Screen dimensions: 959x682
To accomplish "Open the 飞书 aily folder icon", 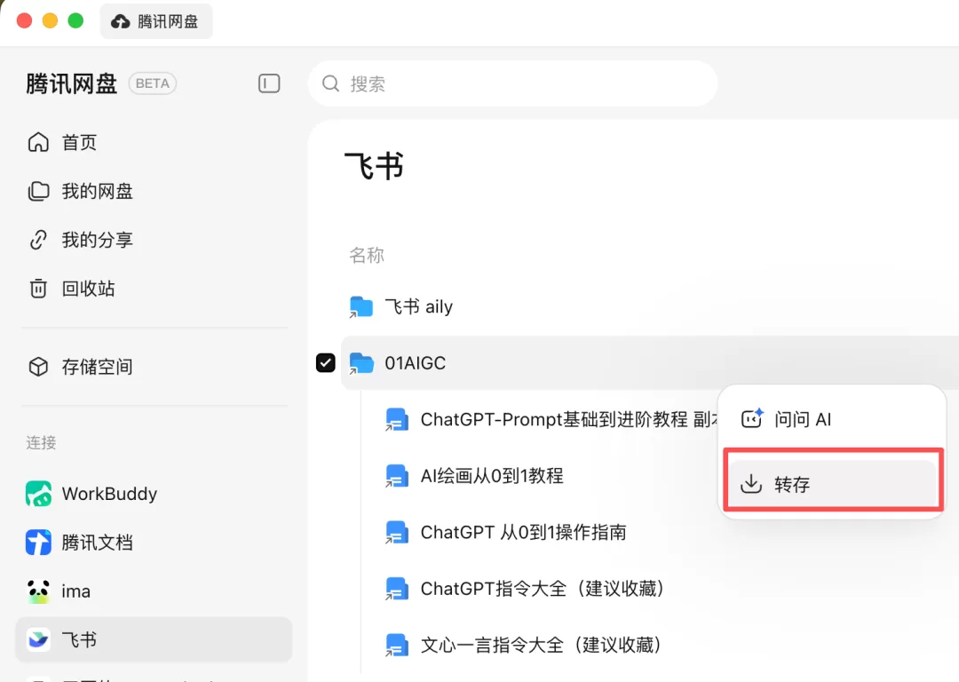I will point(361,306).
